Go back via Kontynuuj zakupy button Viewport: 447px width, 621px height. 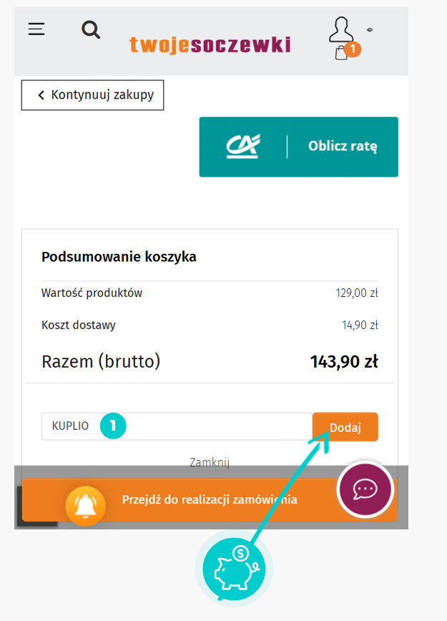point(93,95)
